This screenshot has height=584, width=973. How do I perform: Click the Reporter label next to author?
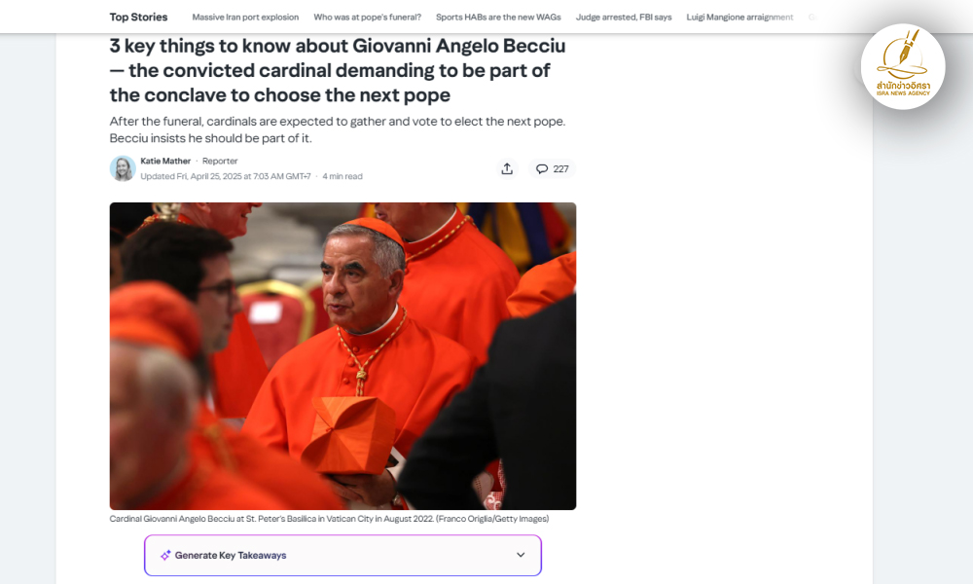click(220, 161)
